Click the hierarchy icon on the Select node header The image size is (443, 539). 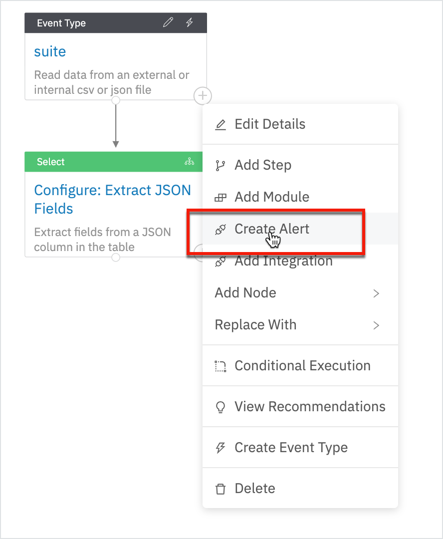[190, 161]
